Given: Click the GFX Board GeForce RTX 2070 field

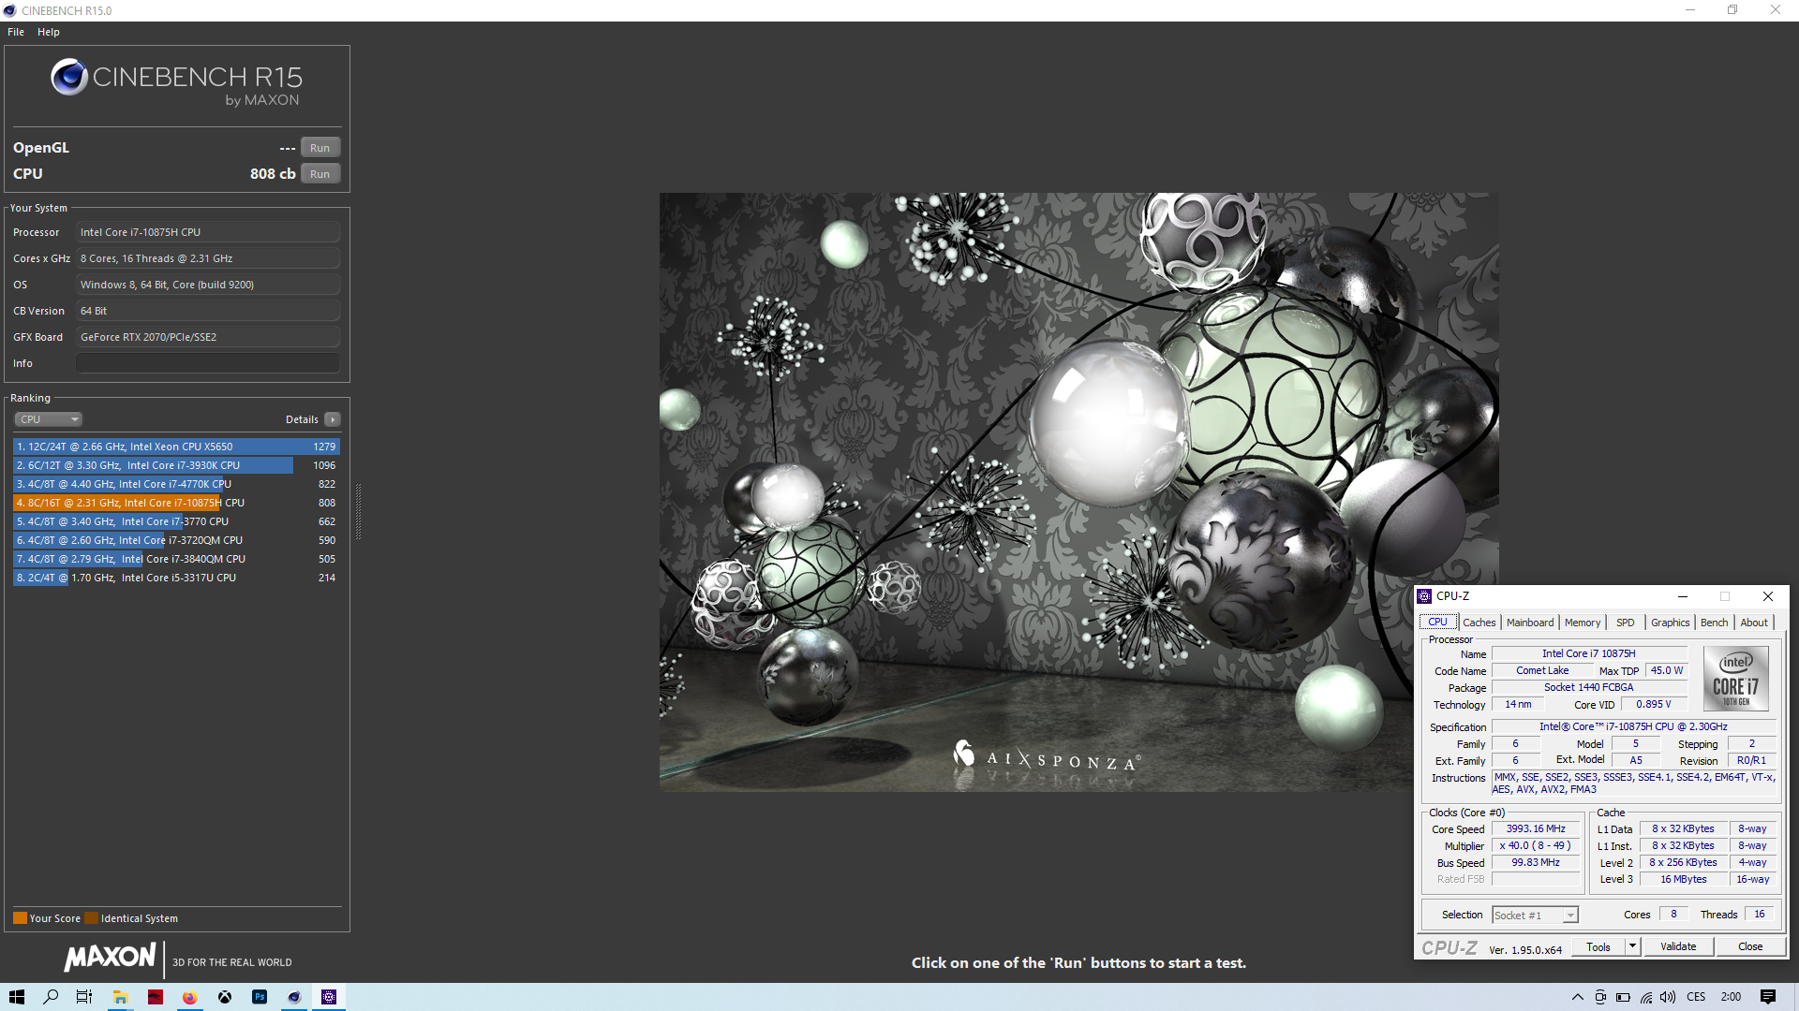Looking at the screenshot, I should tap(208, 337).
